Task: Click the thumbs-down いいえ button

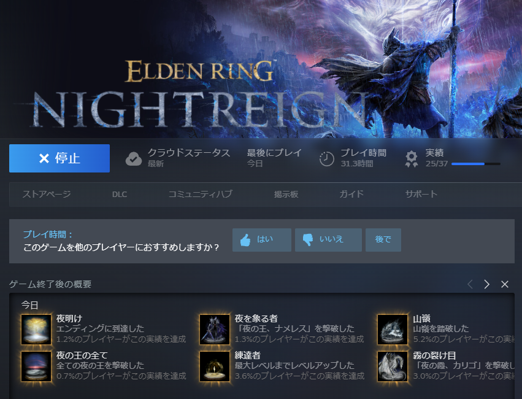Action: 328,240
